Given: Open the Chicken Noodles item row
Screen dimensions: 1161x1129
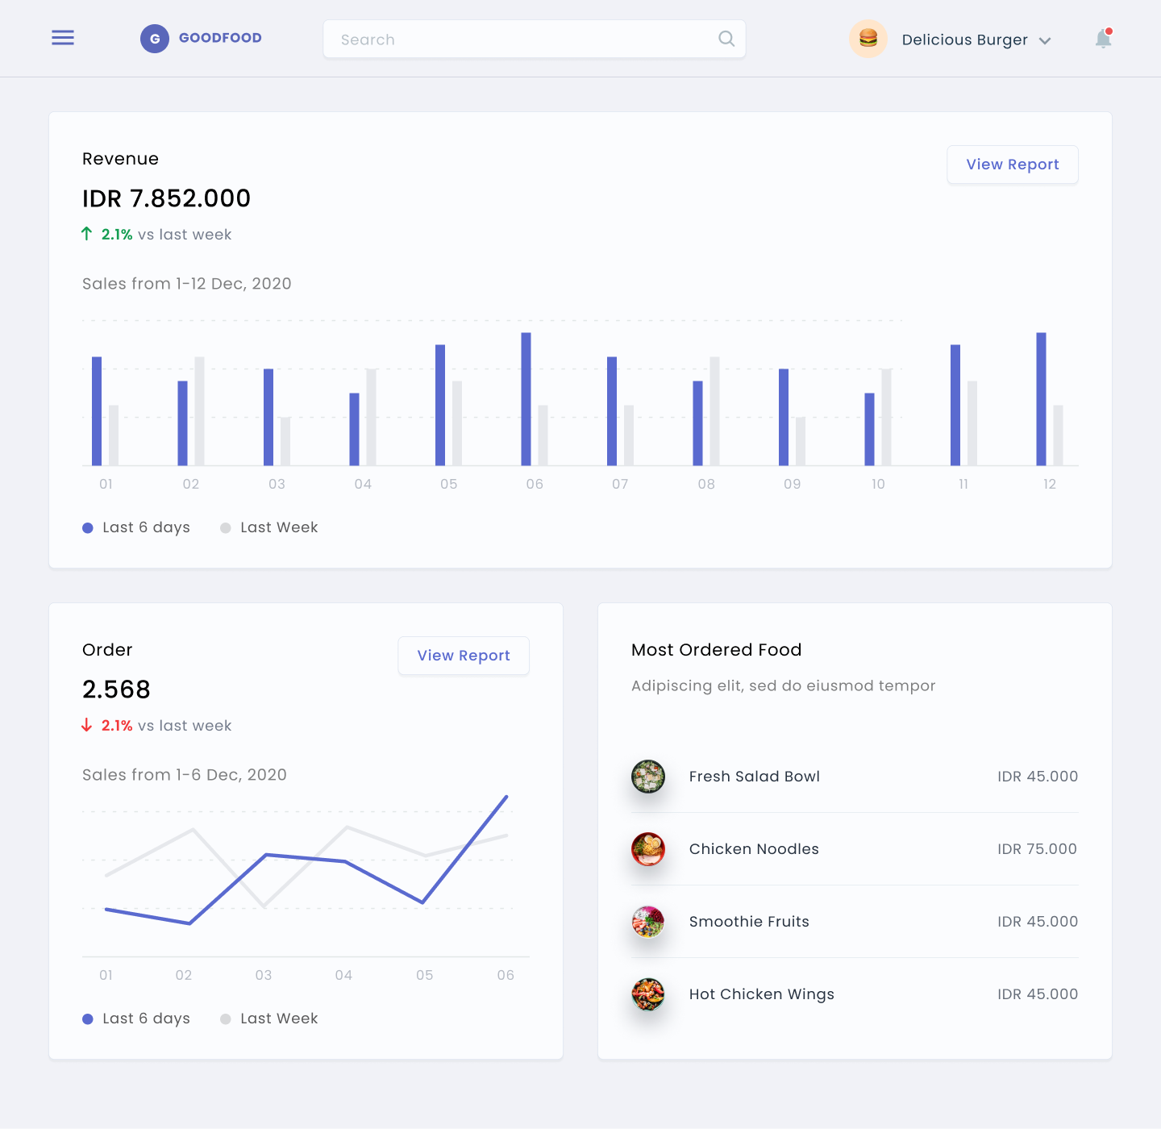Looking at the screenshot, I should [x=855, y=849].
